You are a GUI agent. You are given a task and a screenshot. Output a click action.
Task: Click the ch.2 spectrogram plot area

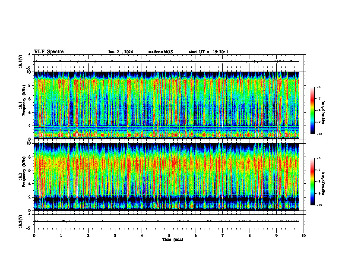pos(167,177)
